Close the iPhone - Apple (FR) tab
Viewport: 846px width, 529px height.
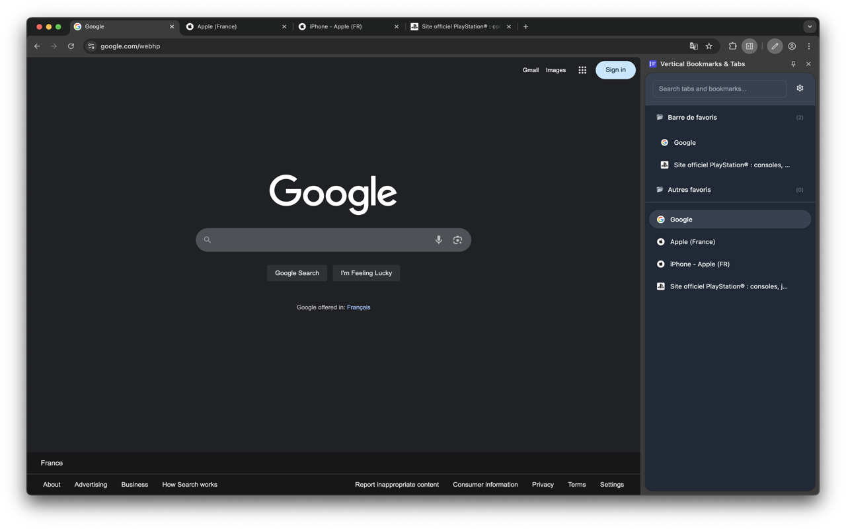pyautogui.click(x=397, y=26)
